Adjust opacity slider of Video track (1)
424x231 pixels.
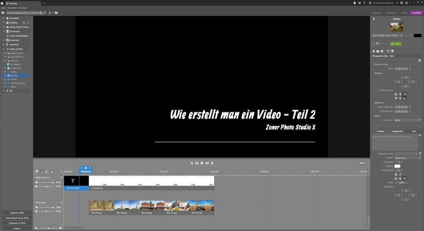coord(46,182)
